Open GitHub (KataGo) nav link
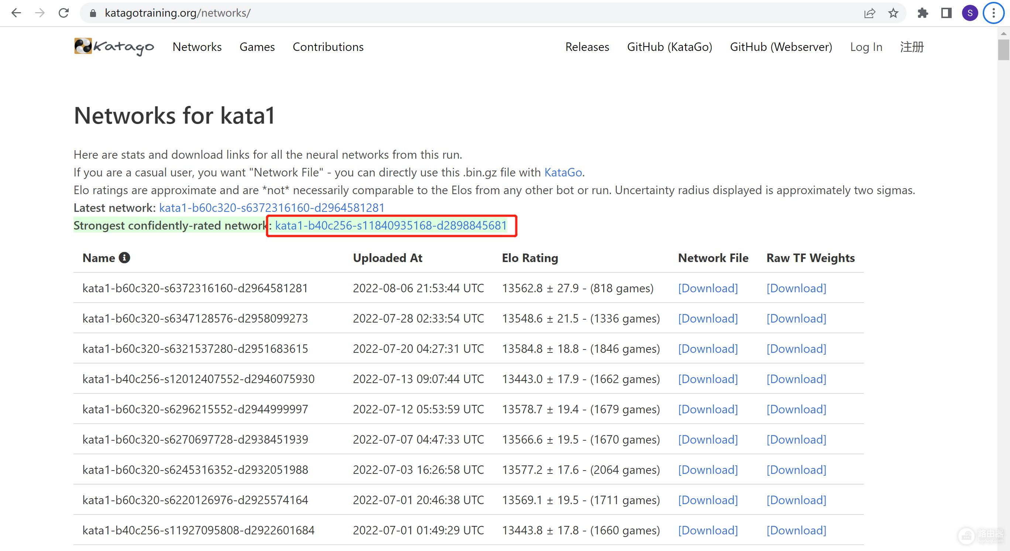Viewport: 1010px width, 551px height. [670, 47]
